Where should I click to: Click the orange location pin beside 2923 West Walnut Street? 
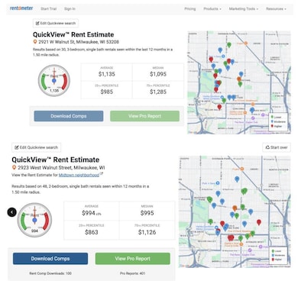point(14,167)
